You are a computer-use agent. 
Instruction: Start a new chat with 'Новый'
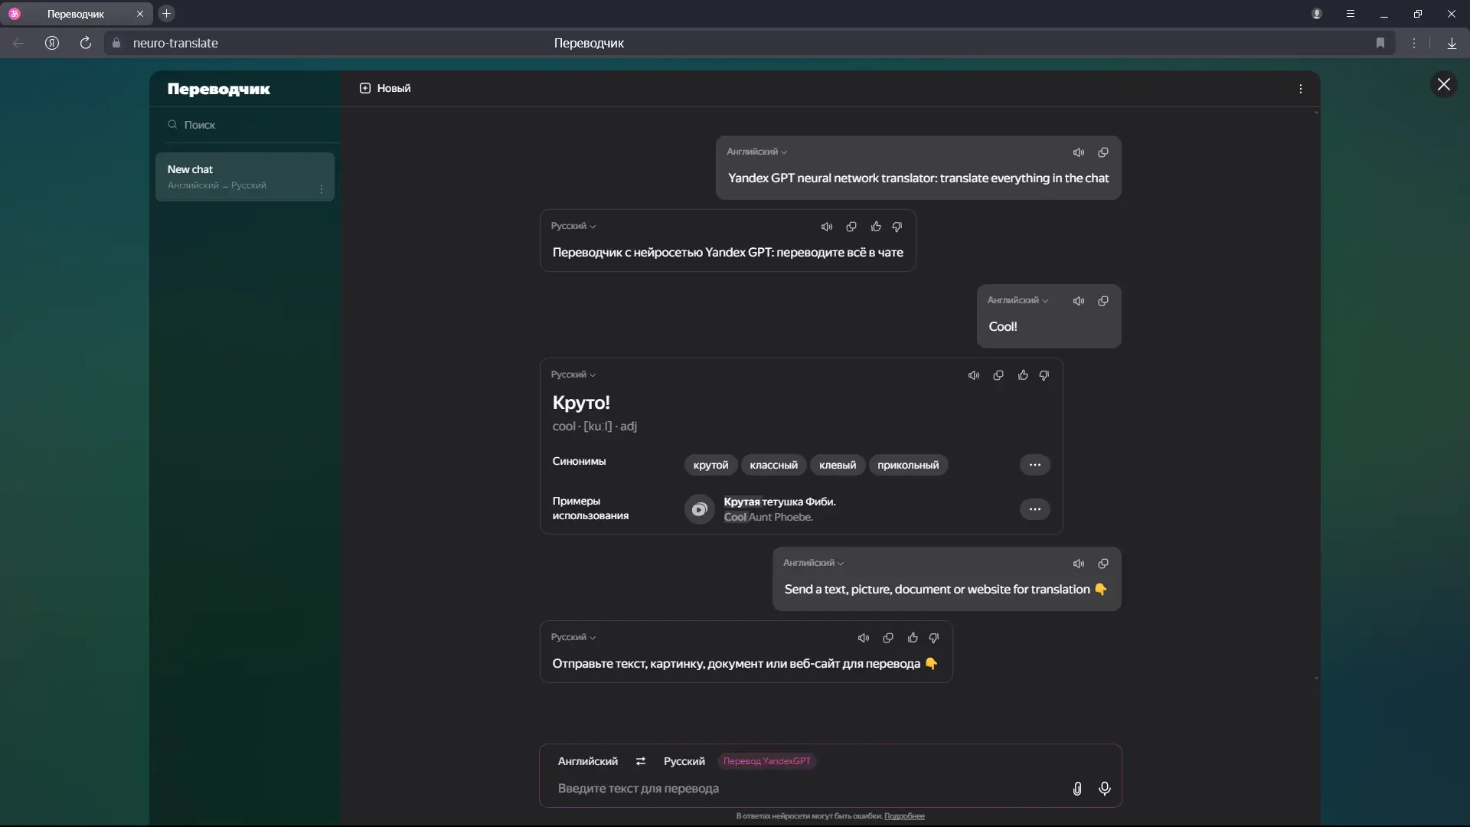click(385, 88)
